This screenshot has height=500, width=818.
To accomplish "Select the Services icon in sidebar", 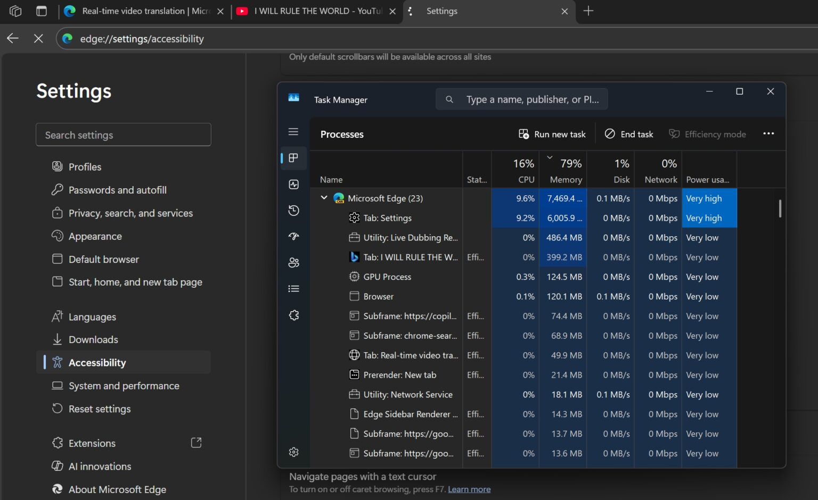I will pyautogui.click(x=293, y=314).
